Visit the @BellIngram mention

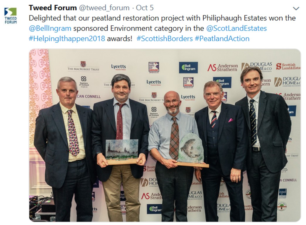(50, 28)
